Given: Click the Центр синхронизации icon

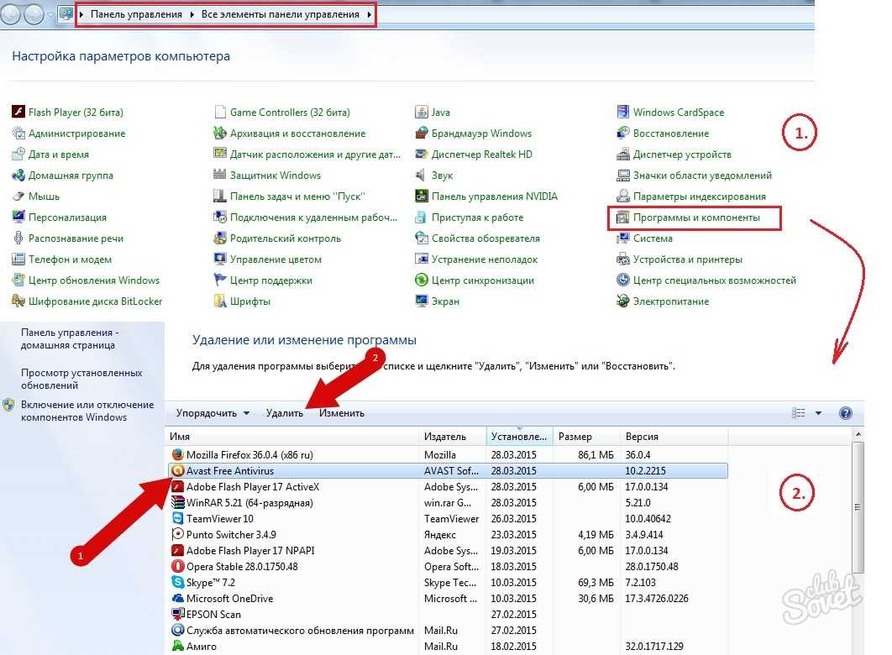Looking at the screenshot, I should (x=422, y=280).
